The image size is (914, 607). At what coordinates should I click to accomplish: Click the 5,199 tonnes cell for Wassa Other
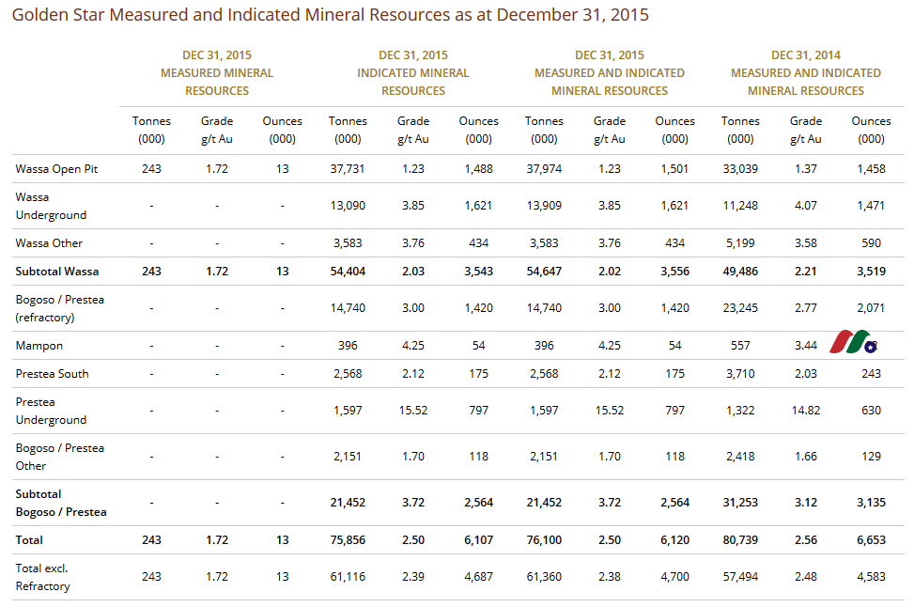(740, 243)
